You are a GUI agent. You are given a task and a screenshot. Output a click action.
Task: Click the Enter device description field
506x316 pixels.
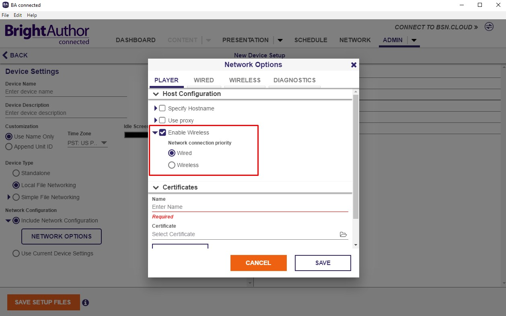(x=66, y=113)
